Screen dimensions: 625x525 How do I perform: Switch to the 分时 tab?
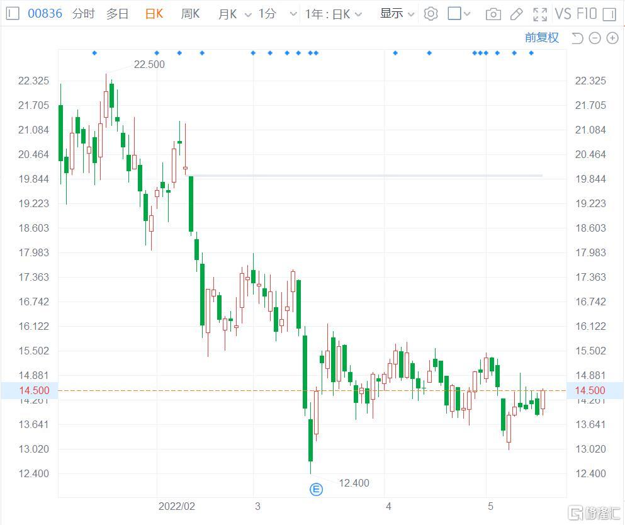click(x=83, y=14)
